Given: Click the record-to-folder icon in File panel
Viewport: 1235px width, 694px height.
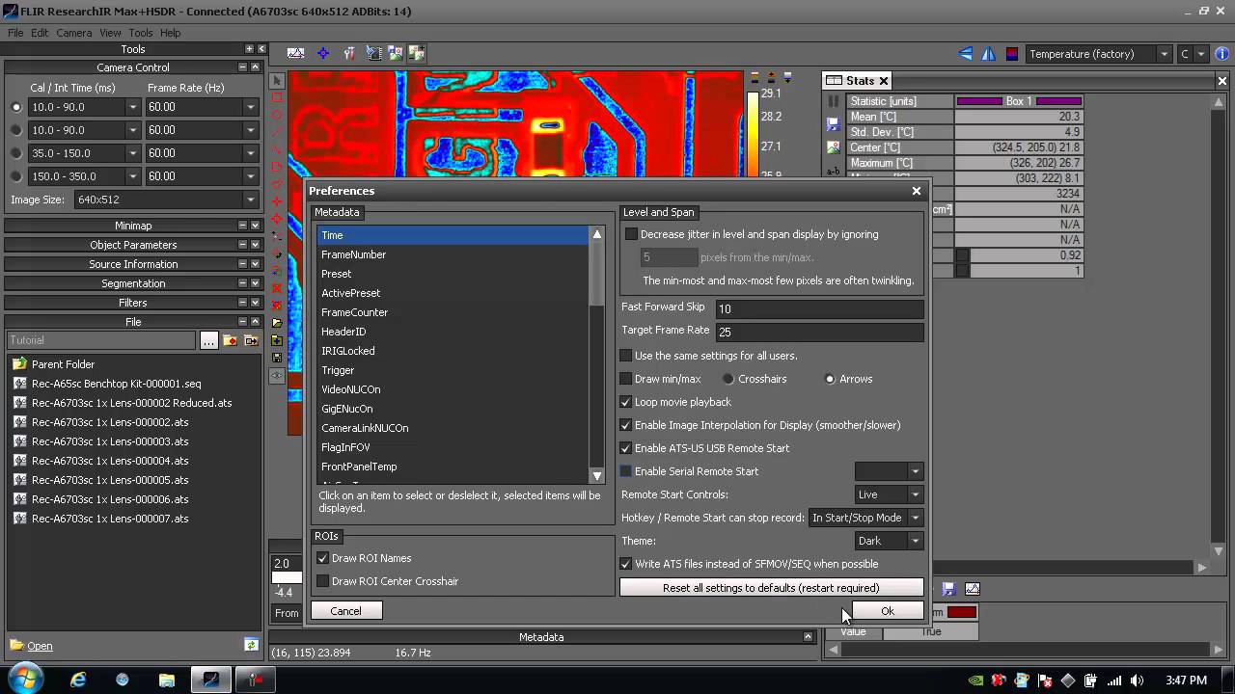Looking at the screenshot, I should coord(230,340).
